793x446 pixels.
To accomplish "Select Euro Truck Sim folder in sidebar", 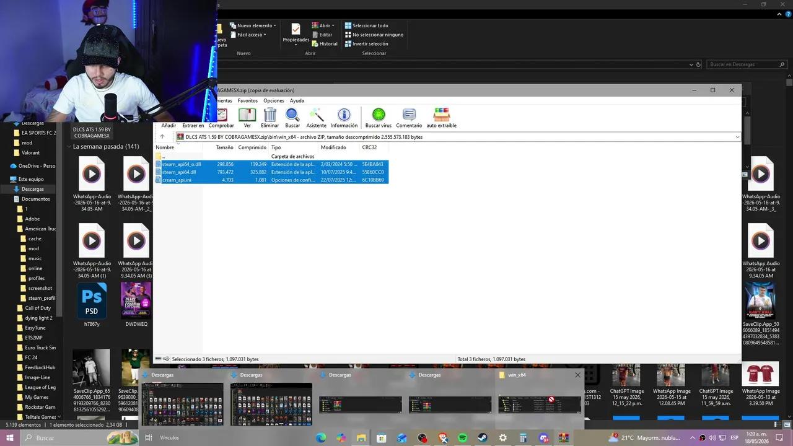I will point(36,348).
